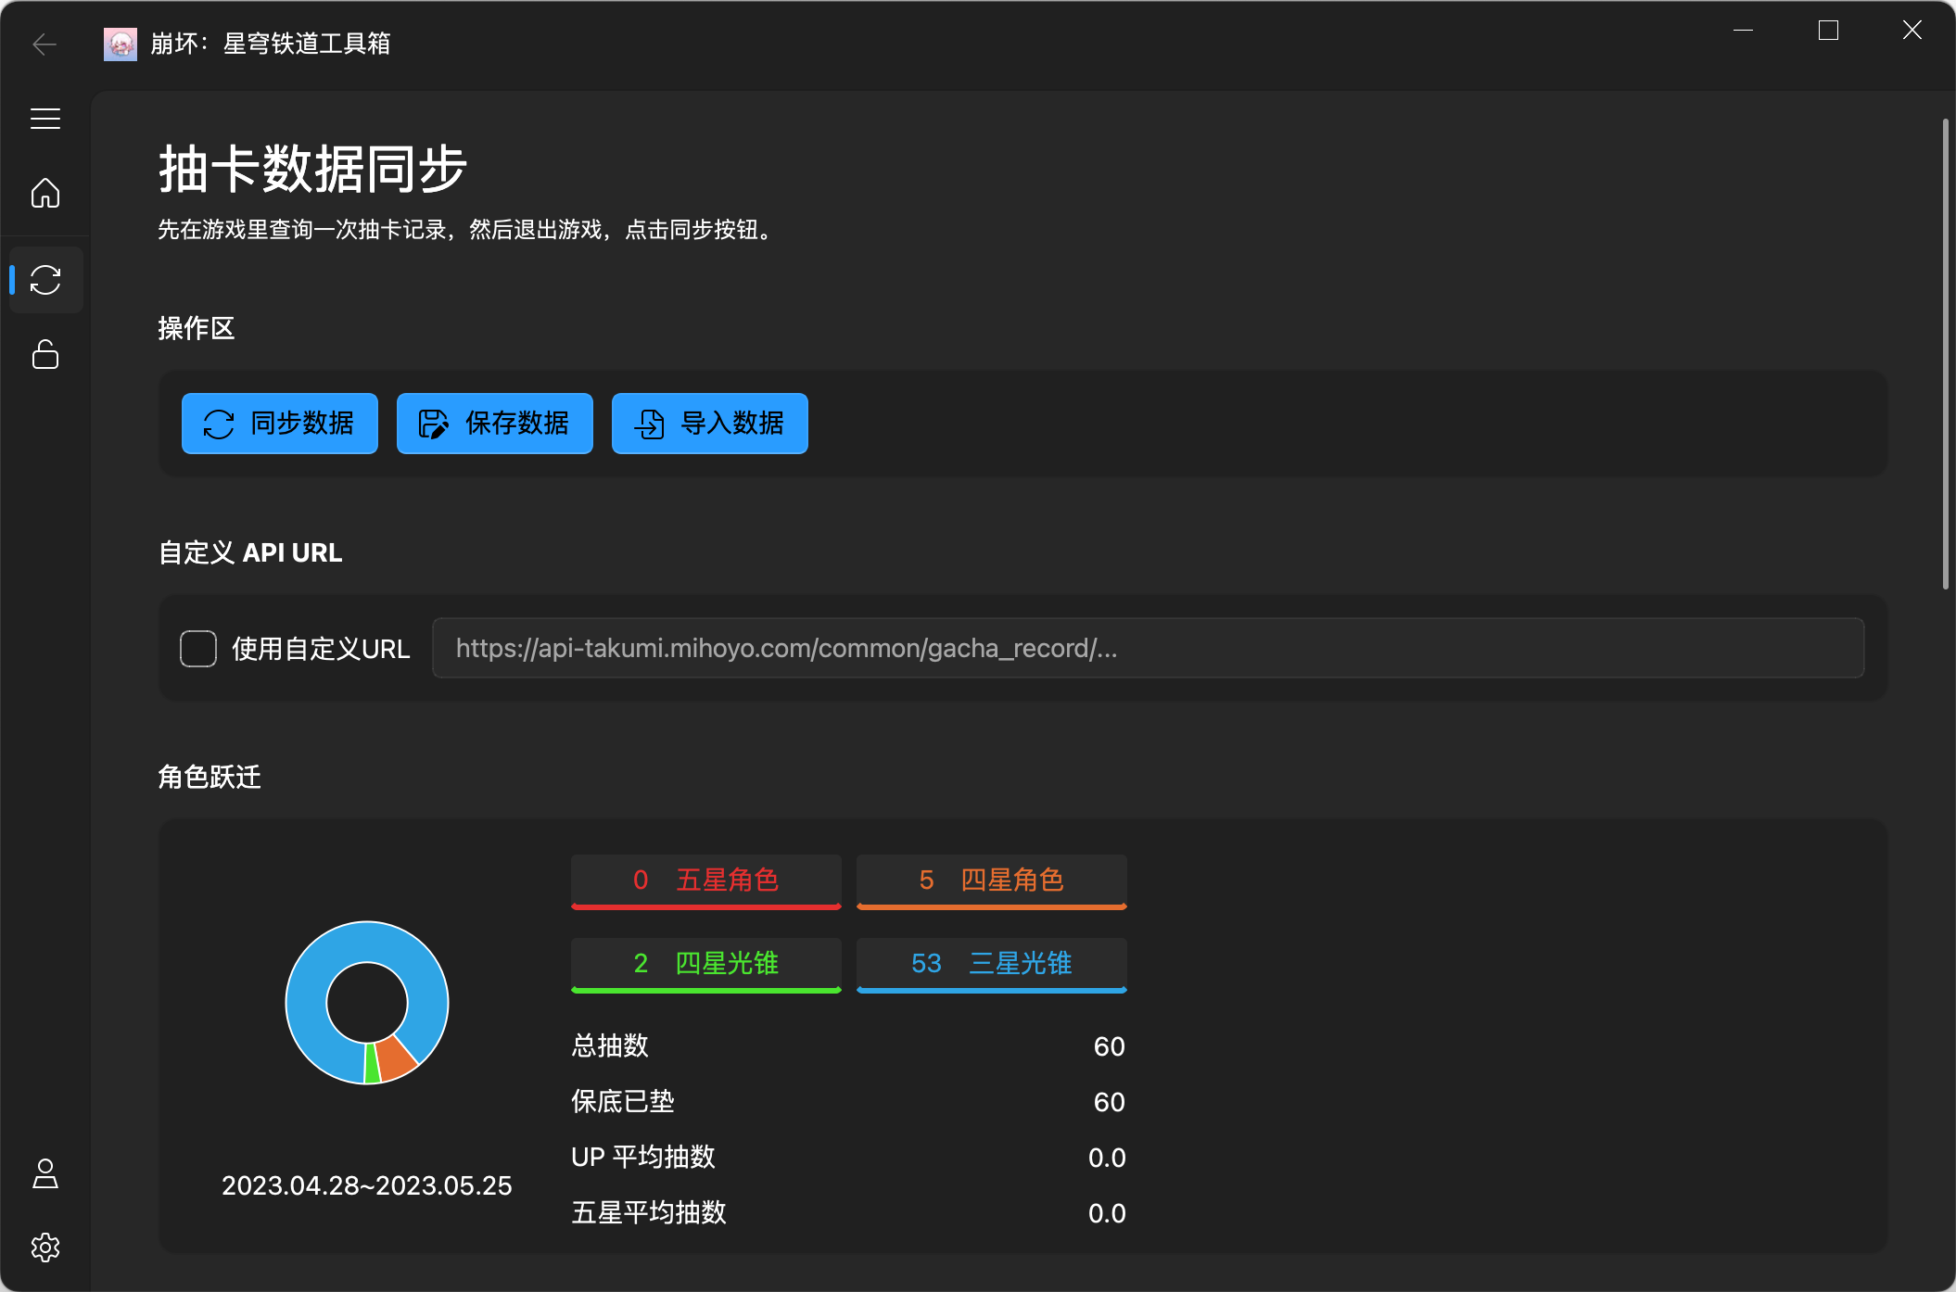Viewport: 1956px width, 1292px height.
Task: Select the home icon in the sidebar
Action: (x=44, y=193)
